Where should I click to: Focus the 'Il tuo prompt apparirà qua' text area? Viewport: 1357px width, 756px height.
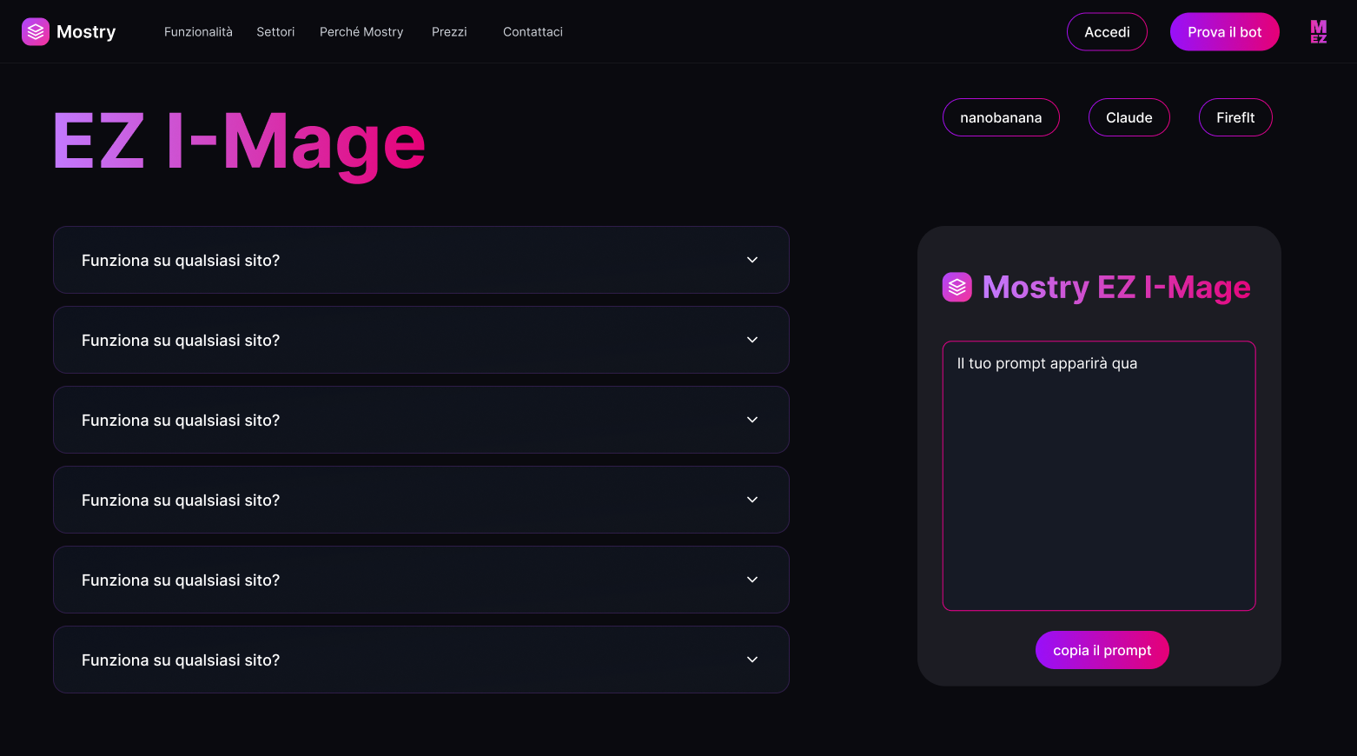pyautogui.click(x=1099, y=475)
